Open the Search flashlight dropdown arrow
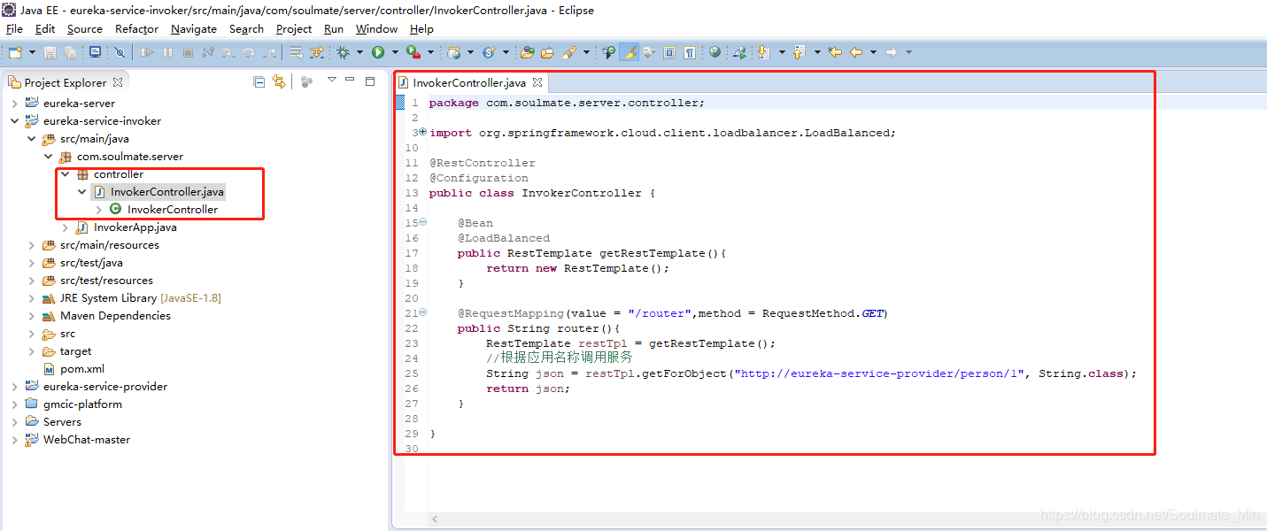The height and width of the screenshot is (531, 1267). (586, 53)
